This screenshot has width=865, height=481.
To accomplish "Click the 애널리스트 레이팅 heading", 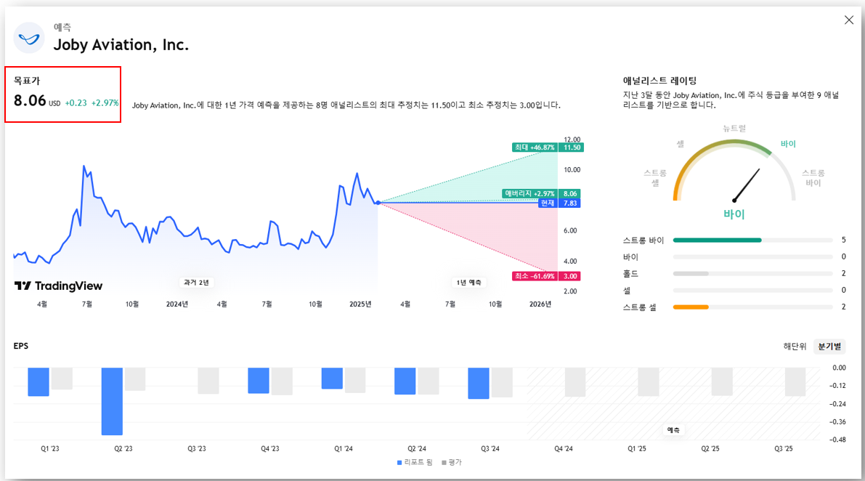I will [x=659, y=81].
